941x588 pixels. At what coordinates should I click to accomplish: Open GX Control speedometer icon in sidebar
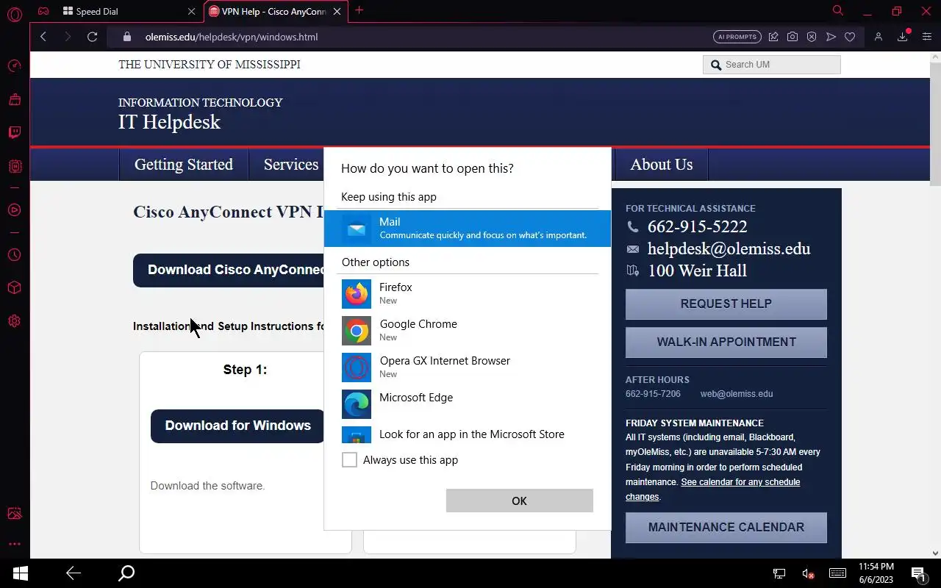[15, 66]
